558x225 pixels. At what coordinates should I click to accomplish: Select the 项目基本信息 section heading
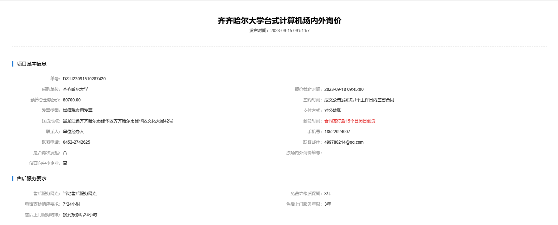point(32,64)
